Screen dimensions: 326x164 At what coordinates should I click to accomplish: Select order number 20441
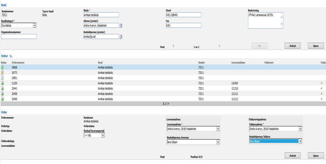pyautogui.click(x=15, y=88)
